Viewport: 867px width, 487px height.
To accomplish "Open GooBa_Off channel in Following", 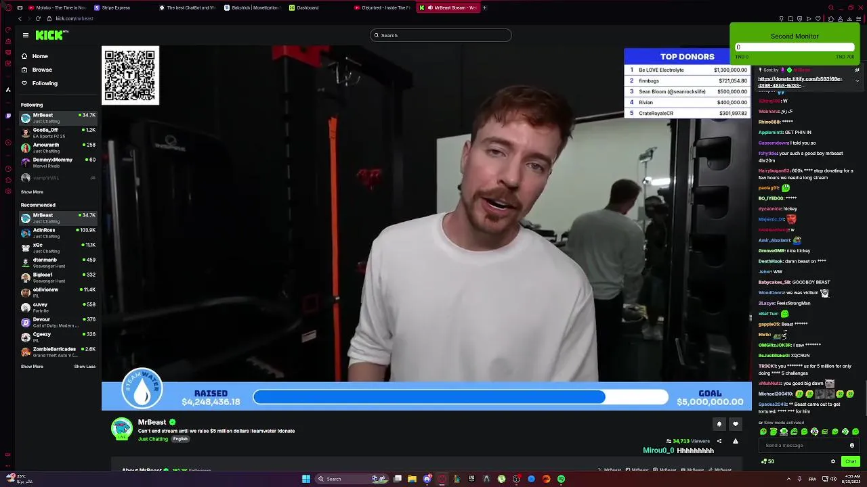I will [x=58, y=133].
